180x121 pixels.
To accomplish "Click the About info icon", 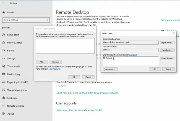I will pos(4,114).
